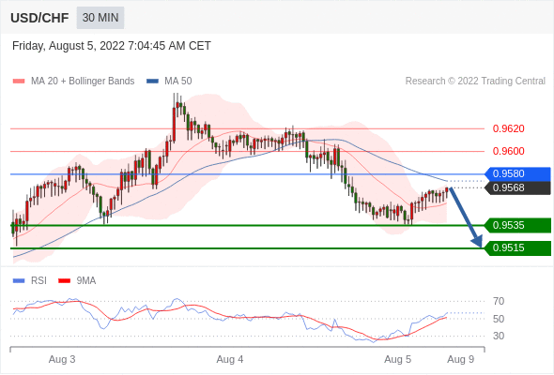The height and width of the screenshot is (375, 554).
Task: Click the 0.9600 resistance level label
Action: coord(508,151)
